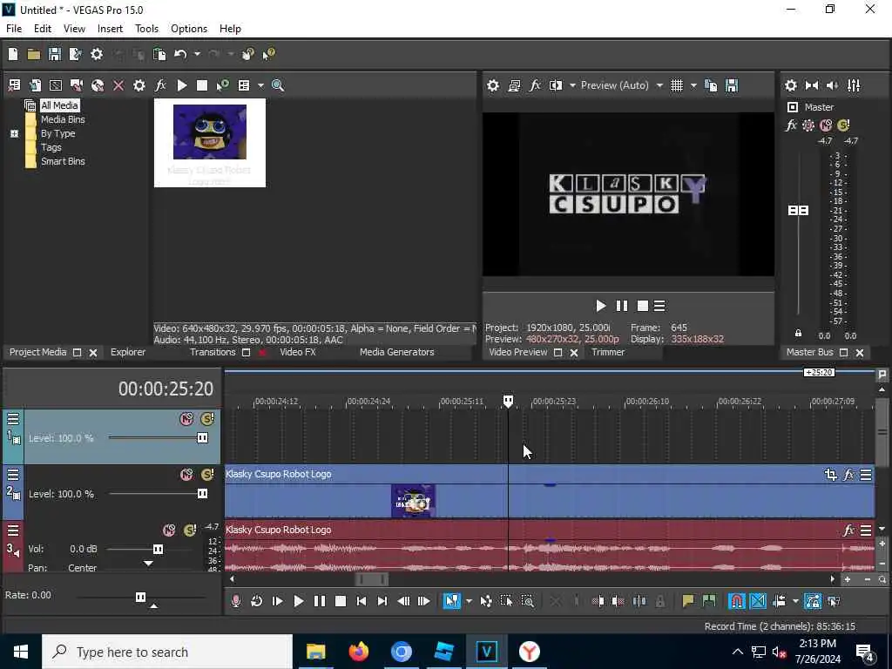Open the Video Preview hamburger menu
Screen dimensions: 892x669
(659, 306)
